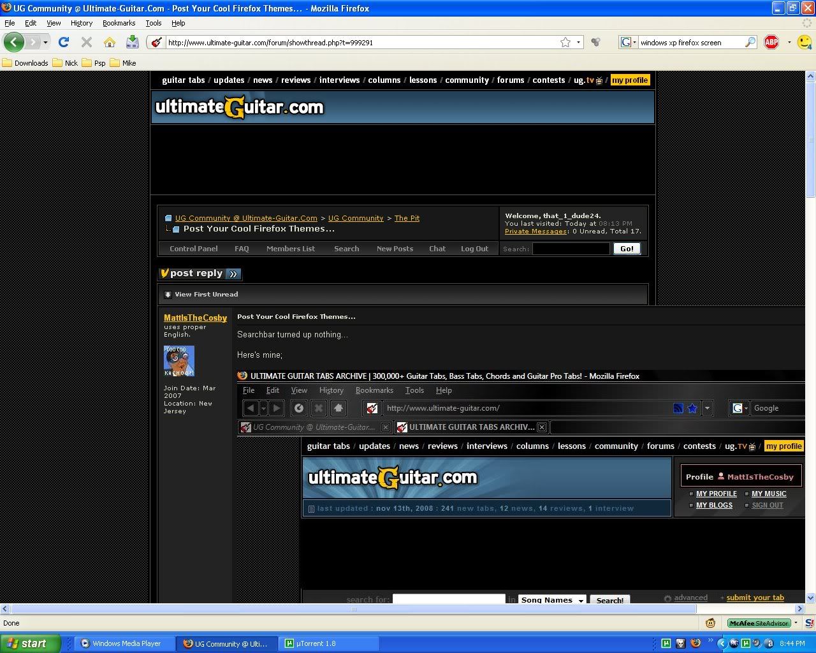Open the dropdown arrow next to ABP
Image resolution: width=816 pixels, height=653 pixels.
[789, 42]
